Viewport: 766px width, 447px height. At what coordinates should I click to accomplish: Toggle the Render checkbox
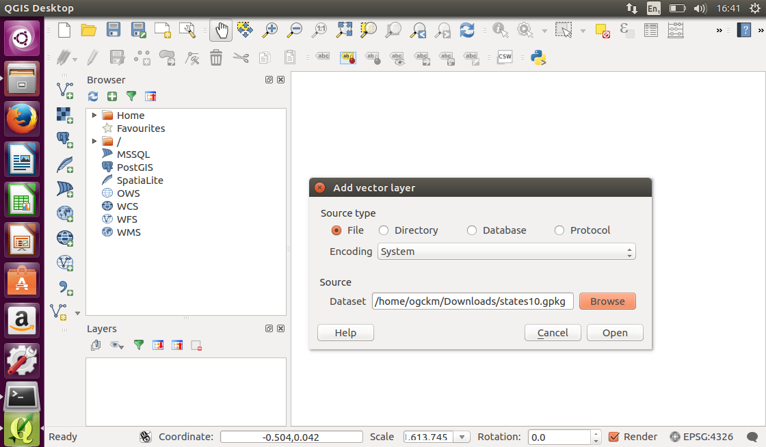tap(614, 437)
